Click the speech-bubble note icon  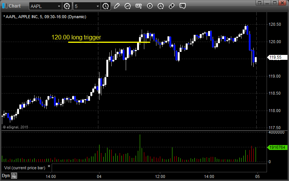click(x=182, y=6)
